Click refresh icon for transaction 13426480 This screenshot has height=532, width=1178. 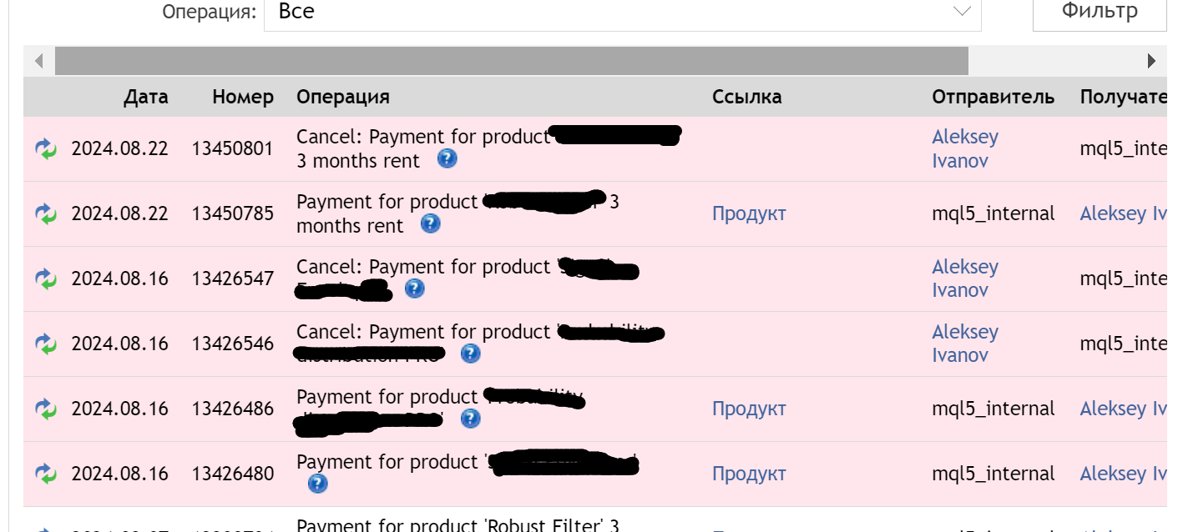(46, 474)
